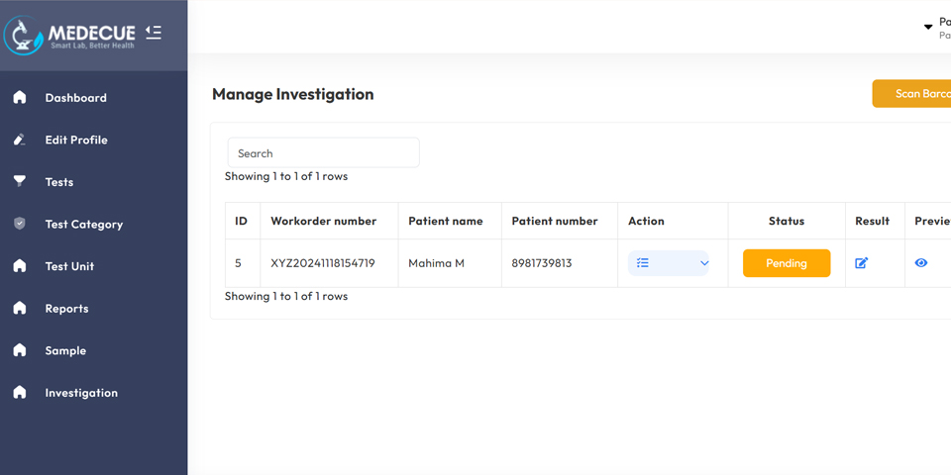Click the Medecue logo in the header
Viewport: 951px width, 475px height.
point(69,34)
